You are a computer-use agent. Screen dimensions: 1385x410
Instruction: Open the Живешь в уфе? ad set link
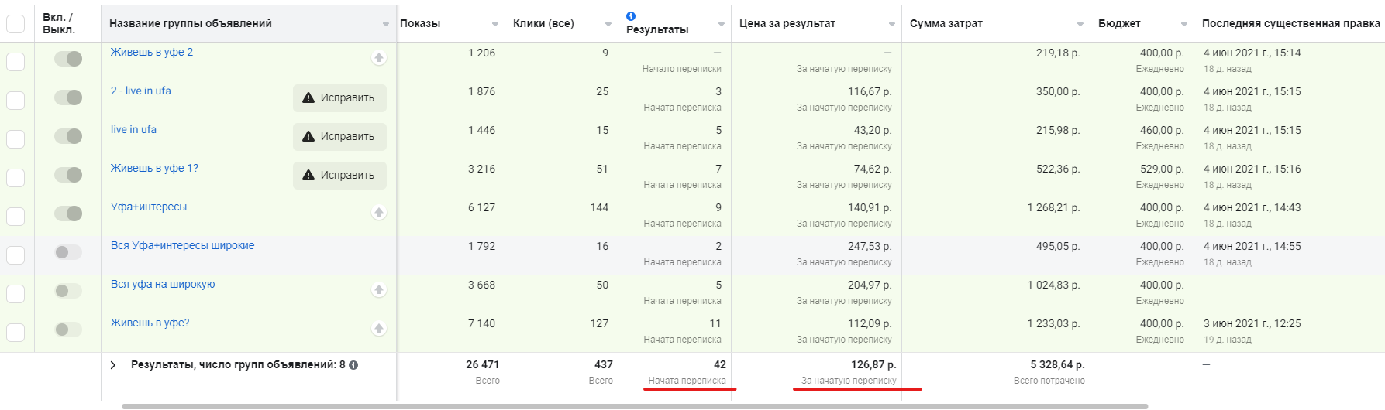tap(150, 323)
